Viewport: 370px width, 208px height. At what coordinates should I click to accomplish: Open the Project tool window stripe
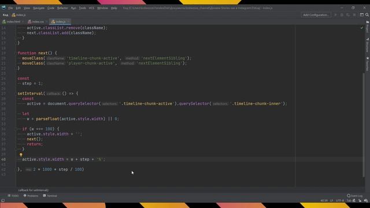[x=368, y=27]
